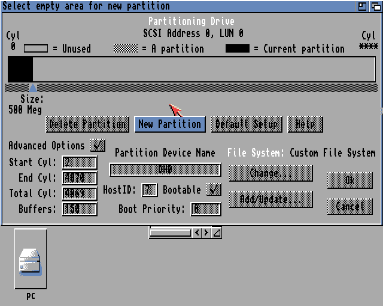The image size is (383, 306).
Task: Click the partition size slider knob
Action: (x=33, y=87)
